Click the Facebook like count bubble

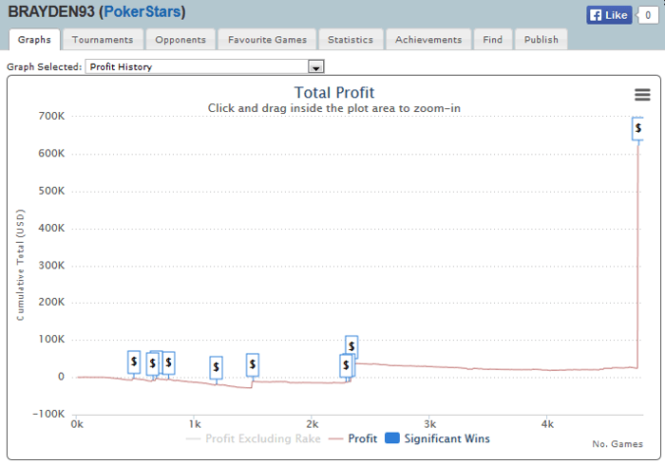tap(648, 15)
